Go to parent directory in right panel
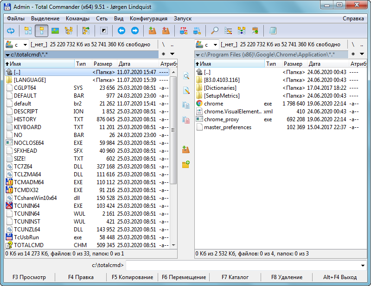 pyautogui.click(x=362, y=44)
